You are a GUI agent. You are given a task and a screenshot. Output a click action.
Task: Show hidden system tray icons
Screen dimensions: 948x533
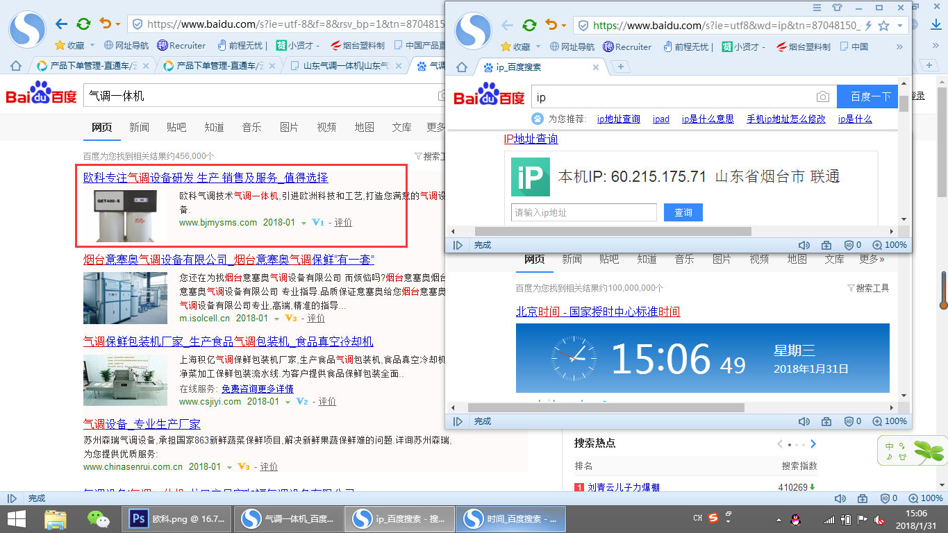tap(779, 519)
